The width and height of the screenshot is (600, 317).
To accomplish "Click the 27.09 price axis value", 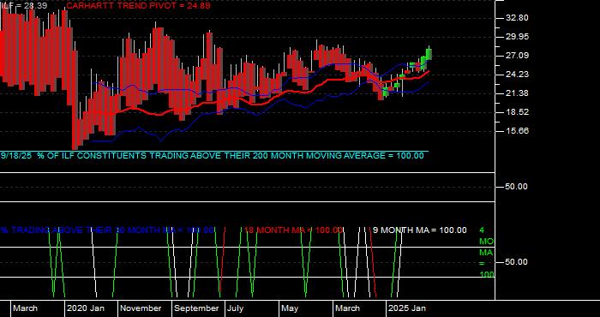I will [517, 56].
